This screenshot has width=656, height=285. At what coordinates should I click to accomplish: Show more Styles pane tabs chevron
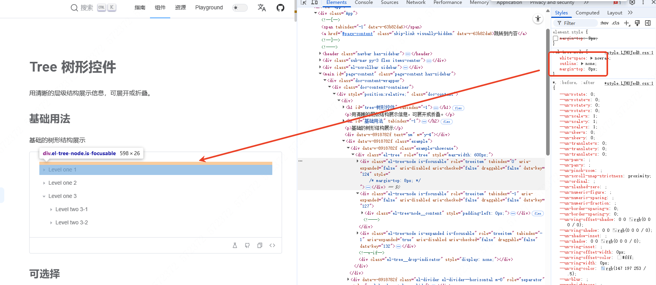point(630,13)
